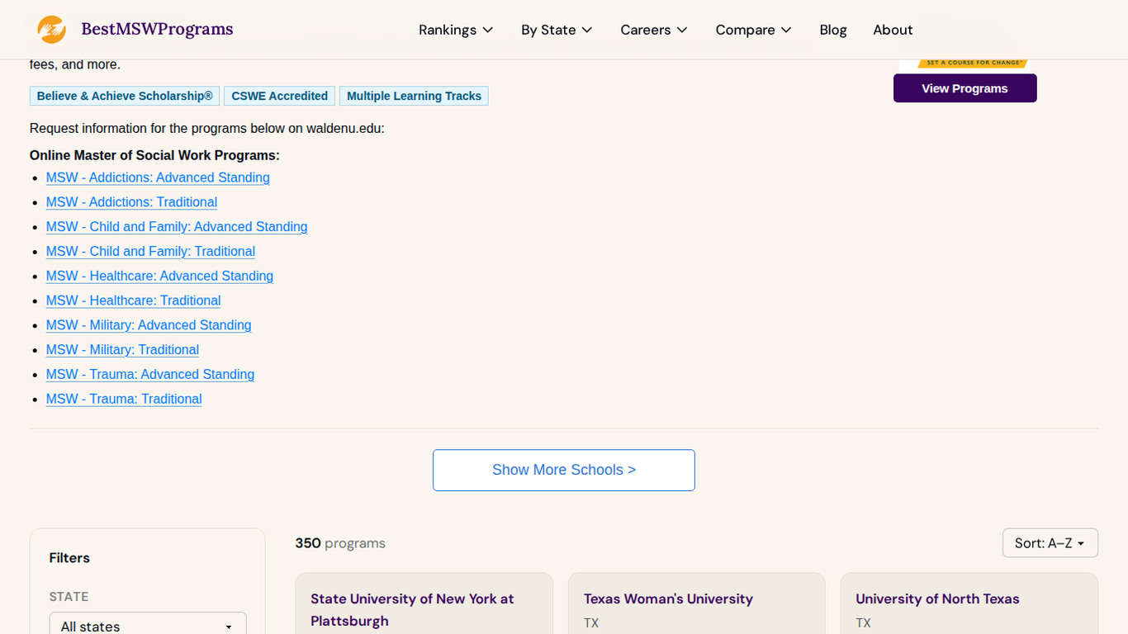Click the 350 programs count text
Screen dimensions: 1128x634
coord(340,543)
